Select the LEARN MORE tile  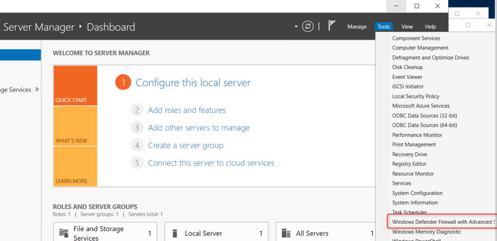[x=75, y=166]
